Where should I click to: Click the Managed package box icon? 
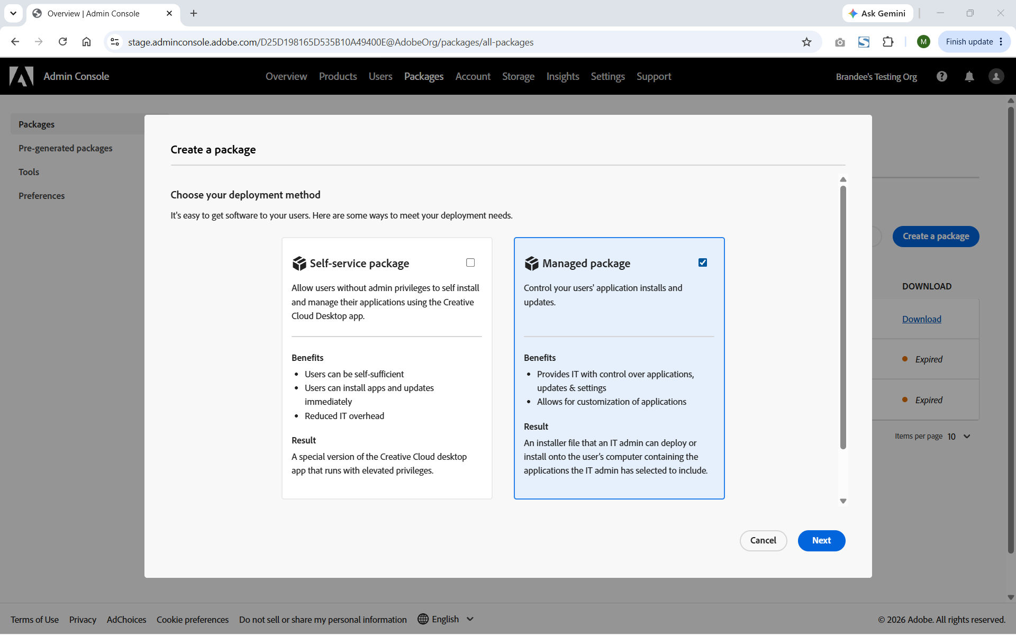[531, 263]
